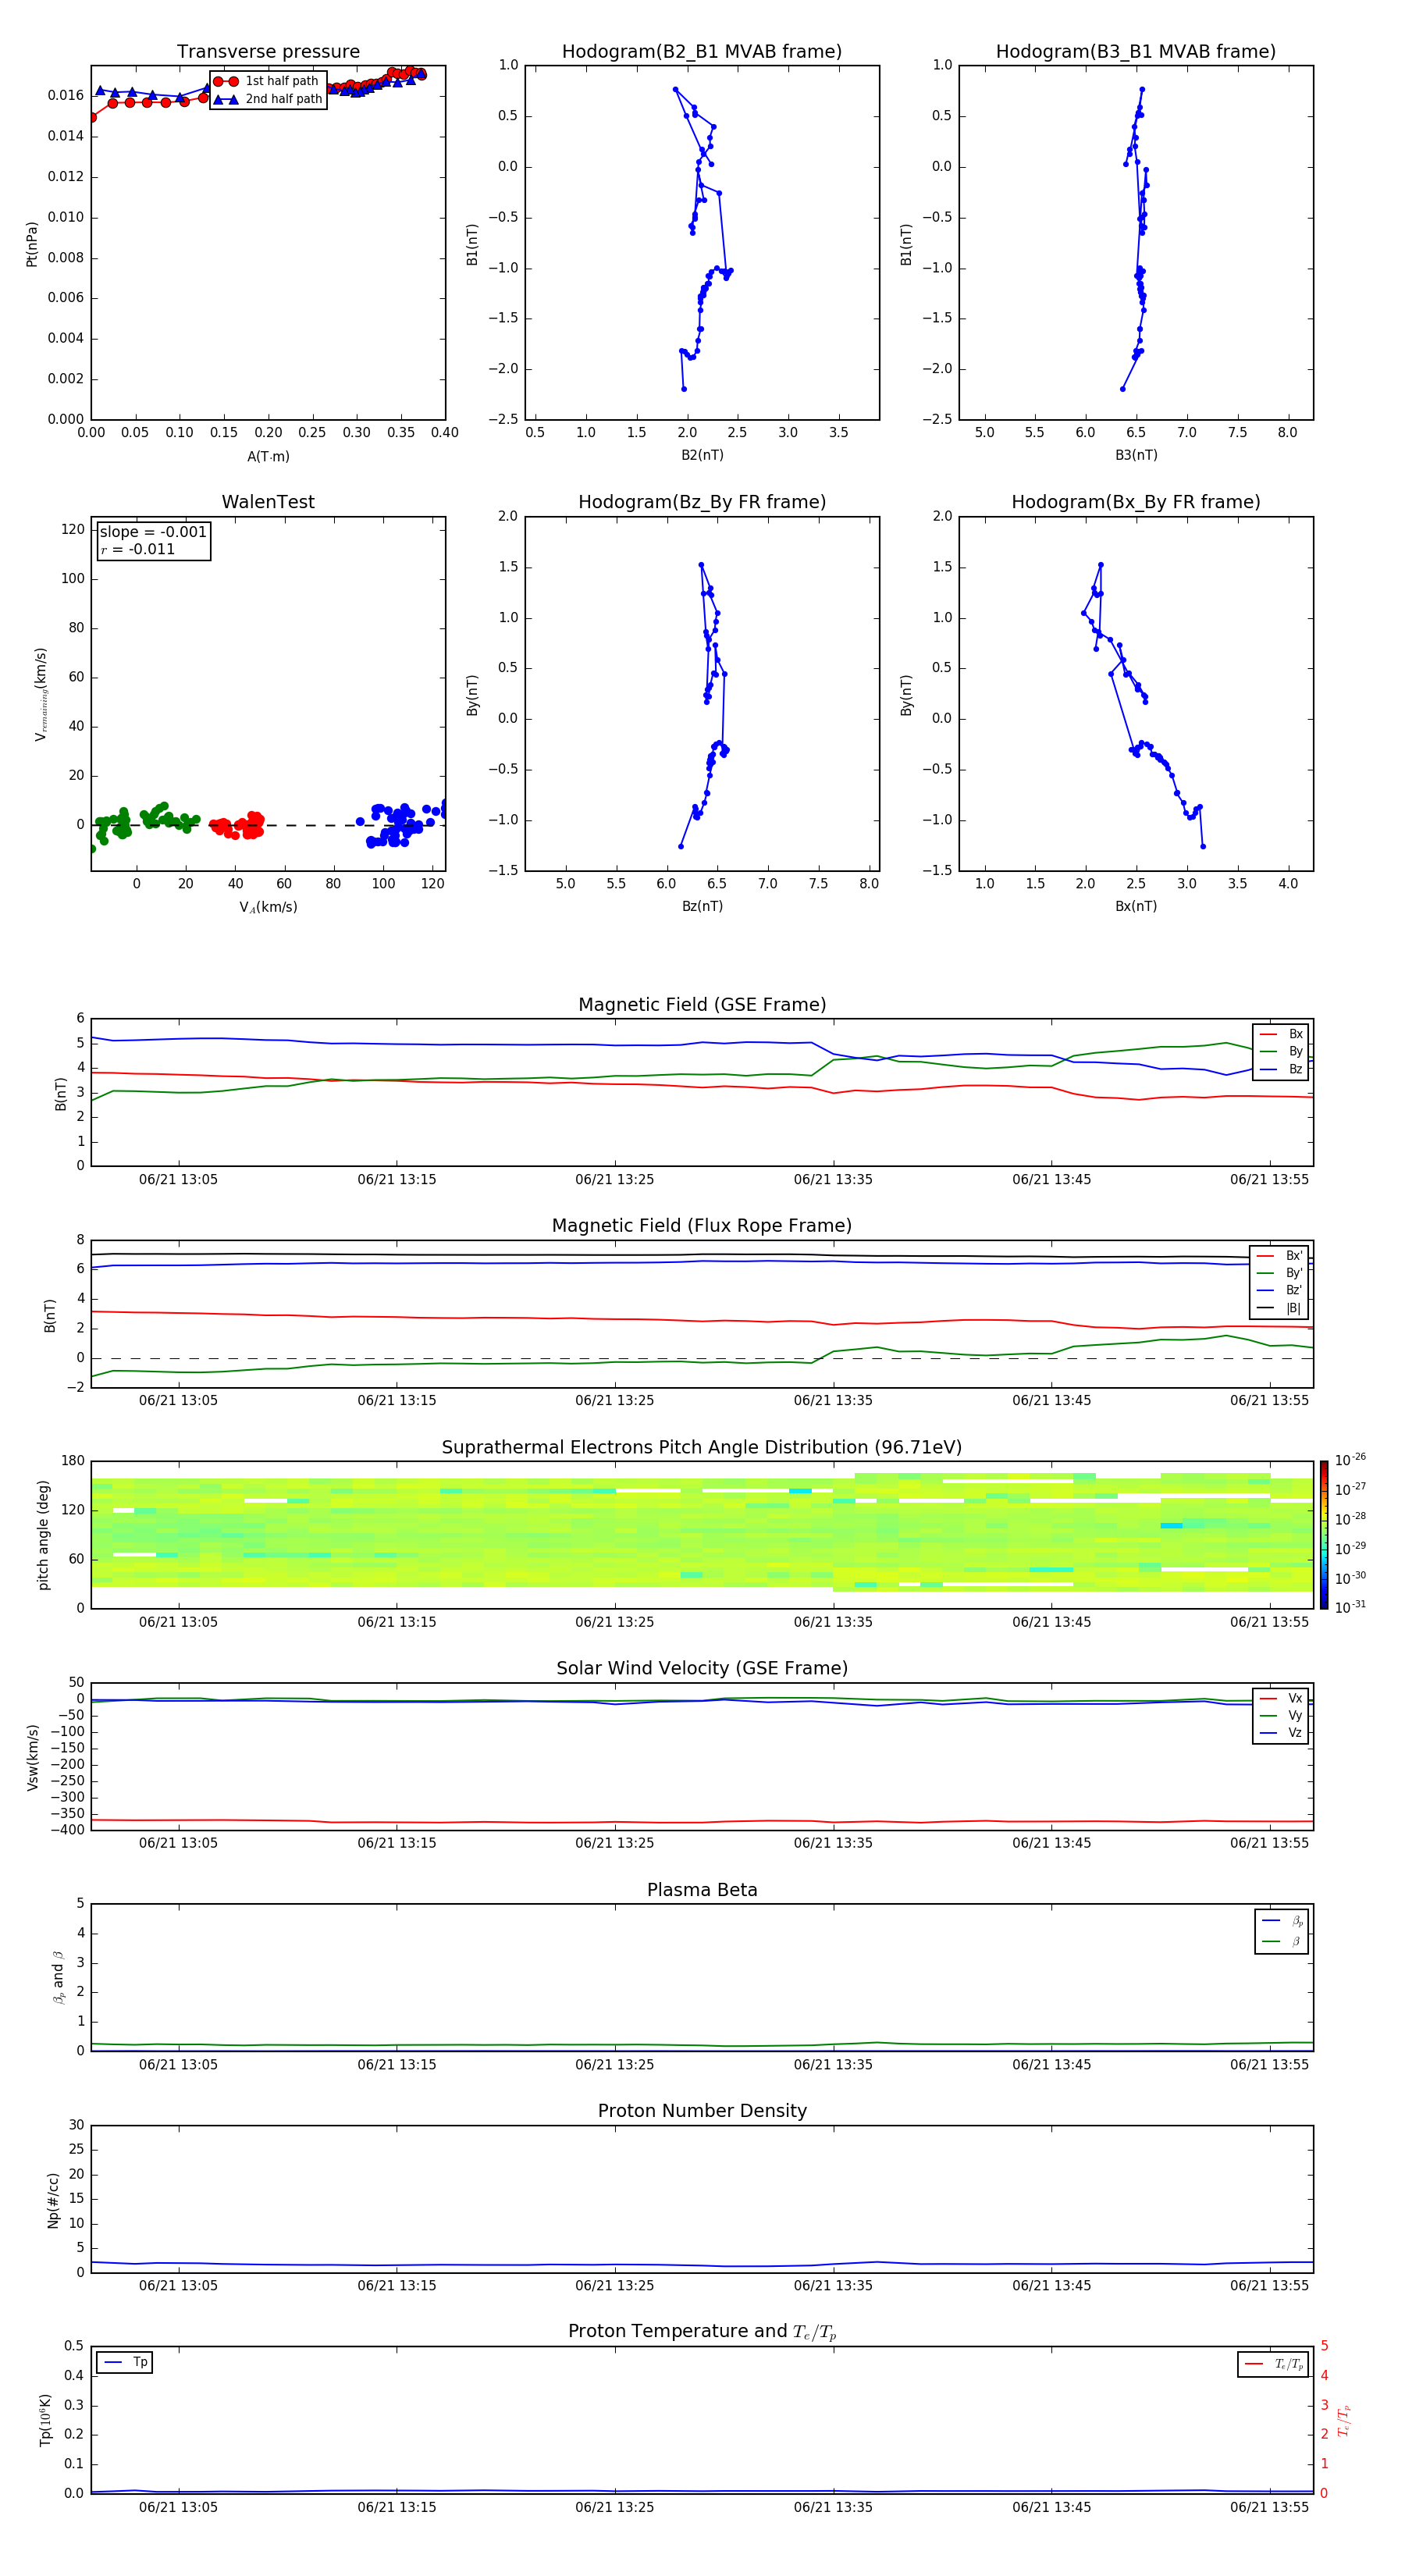Click '06/21 13:35' tick under GSE magnetic field
1405x2576 pixels.
[833, 1180]
